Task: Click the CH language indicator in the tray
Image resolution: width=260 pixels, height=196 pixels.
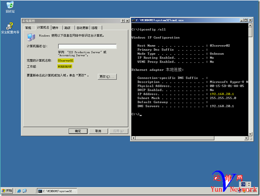Action: 243,184
